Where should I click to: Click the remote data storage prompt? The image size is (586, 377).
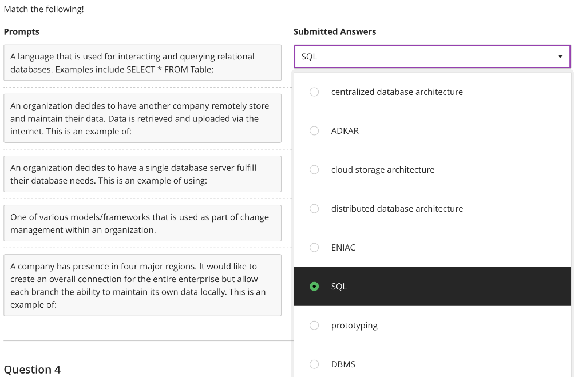coord(142,118)
